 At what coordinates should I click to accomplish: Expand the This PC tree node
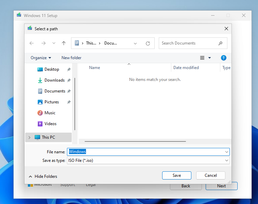[30, 137]
